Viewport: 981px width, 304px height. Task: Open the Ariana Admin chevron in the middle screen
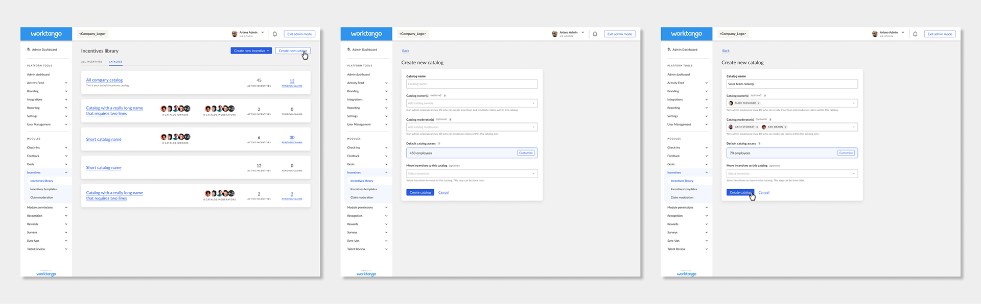[x=582, y=32]
